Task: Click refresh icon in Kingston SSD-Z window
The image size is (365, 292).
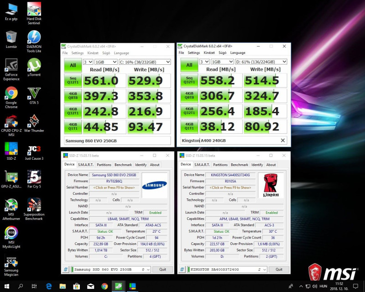Action: pos(182,269)
